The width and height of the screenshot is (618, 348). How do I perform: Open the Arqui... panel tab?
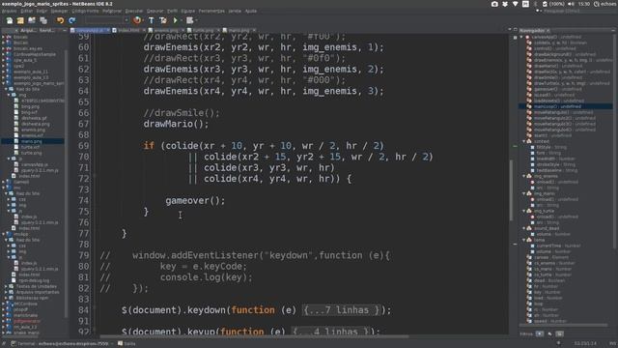[x=28, y=30]
